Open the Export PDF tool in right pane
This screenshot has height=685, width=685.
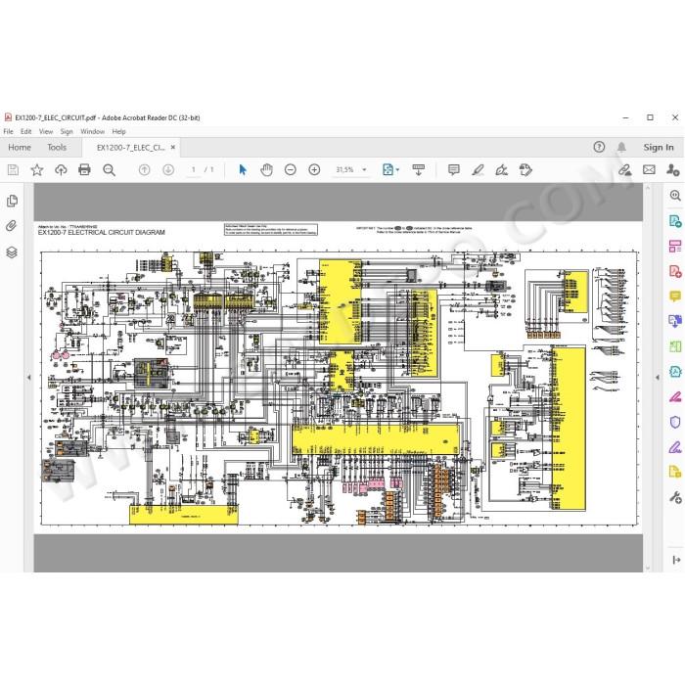[675, 220]
